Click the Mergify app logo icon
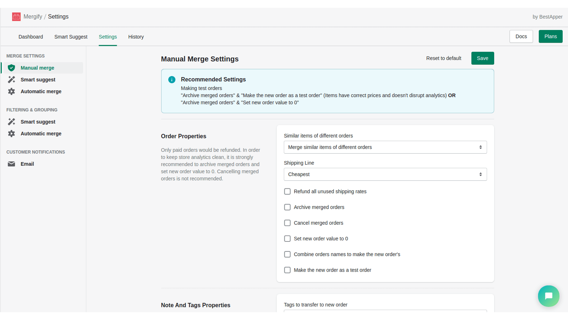 (16, 17)
